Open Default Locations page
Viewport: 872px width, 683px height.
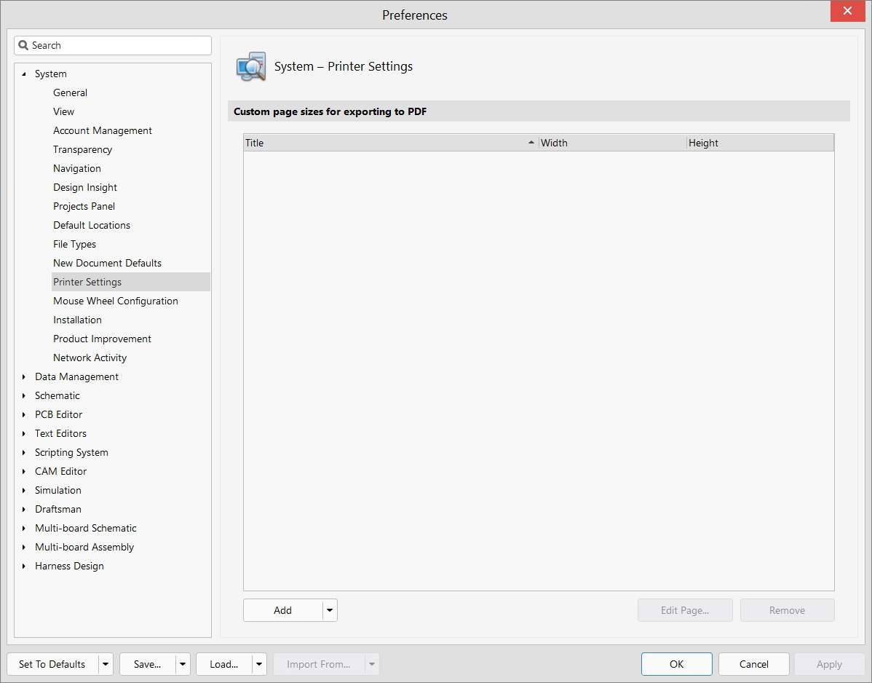pos(92,225)
